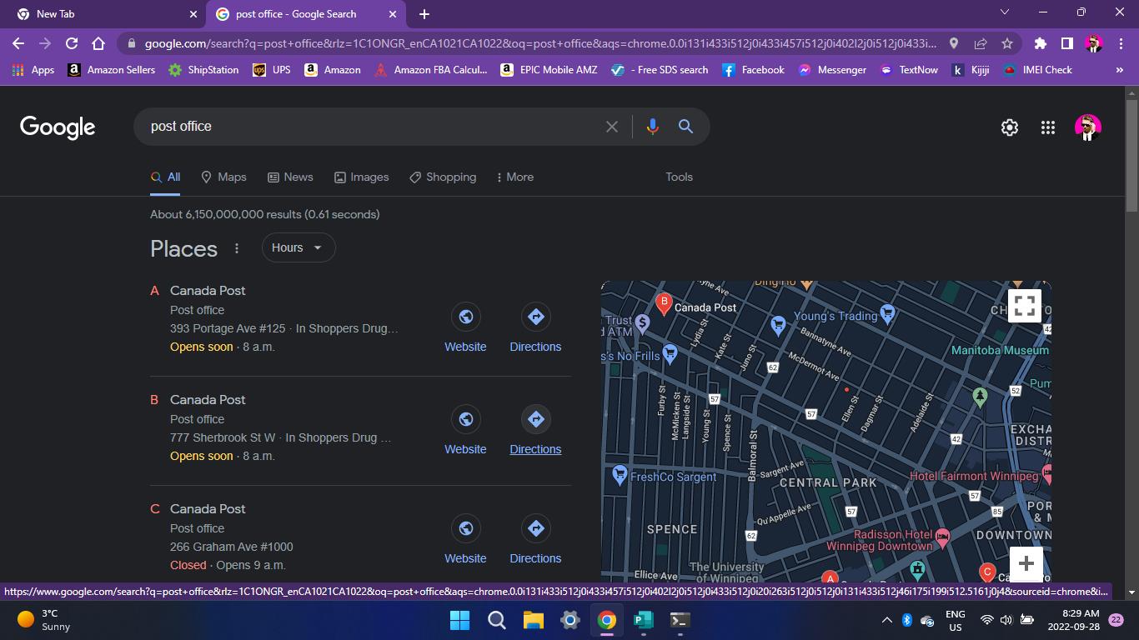Bookmark this page with star icon
Screen dimensions: 1139x640
1007,43
